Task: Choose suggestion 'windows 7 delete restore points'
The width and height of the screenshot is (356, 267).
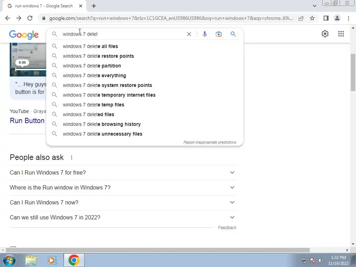Action: point(145,56)
